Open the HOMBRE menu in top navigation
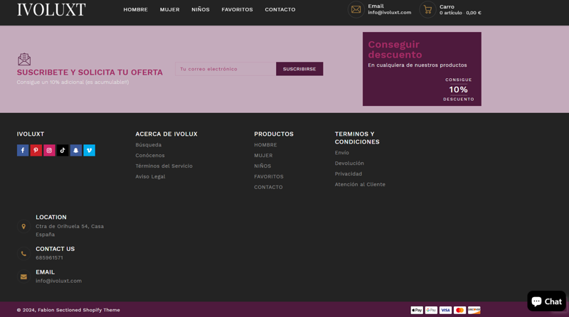569x317 pixels. pyautogui.click(x=135, y=9)
